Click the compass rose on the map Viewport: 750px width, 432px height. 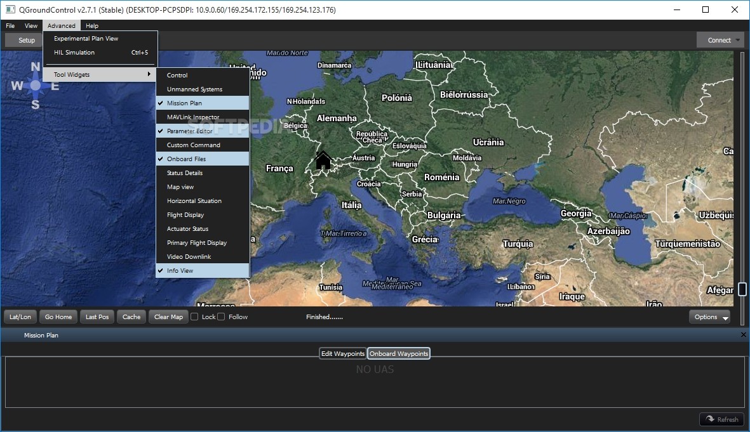point(36,86)
